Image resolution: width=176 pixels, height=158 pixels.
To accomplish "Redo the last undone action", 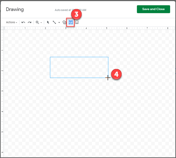I will (30, 22).
